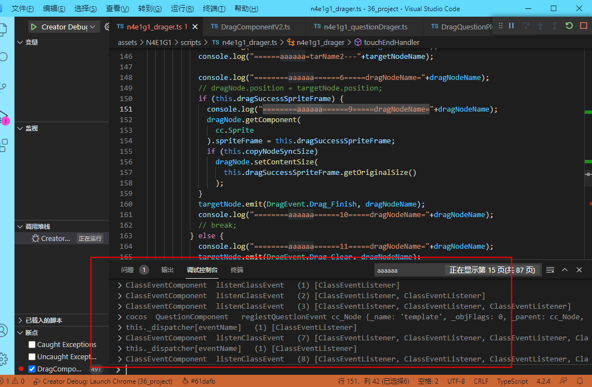Clear the debug console output
This screenshot has width=592, height=387.
550,270
